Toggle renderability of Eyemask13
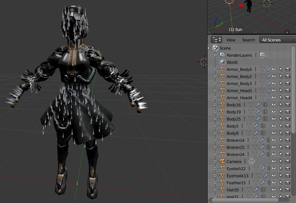 (x=288, y=175)
